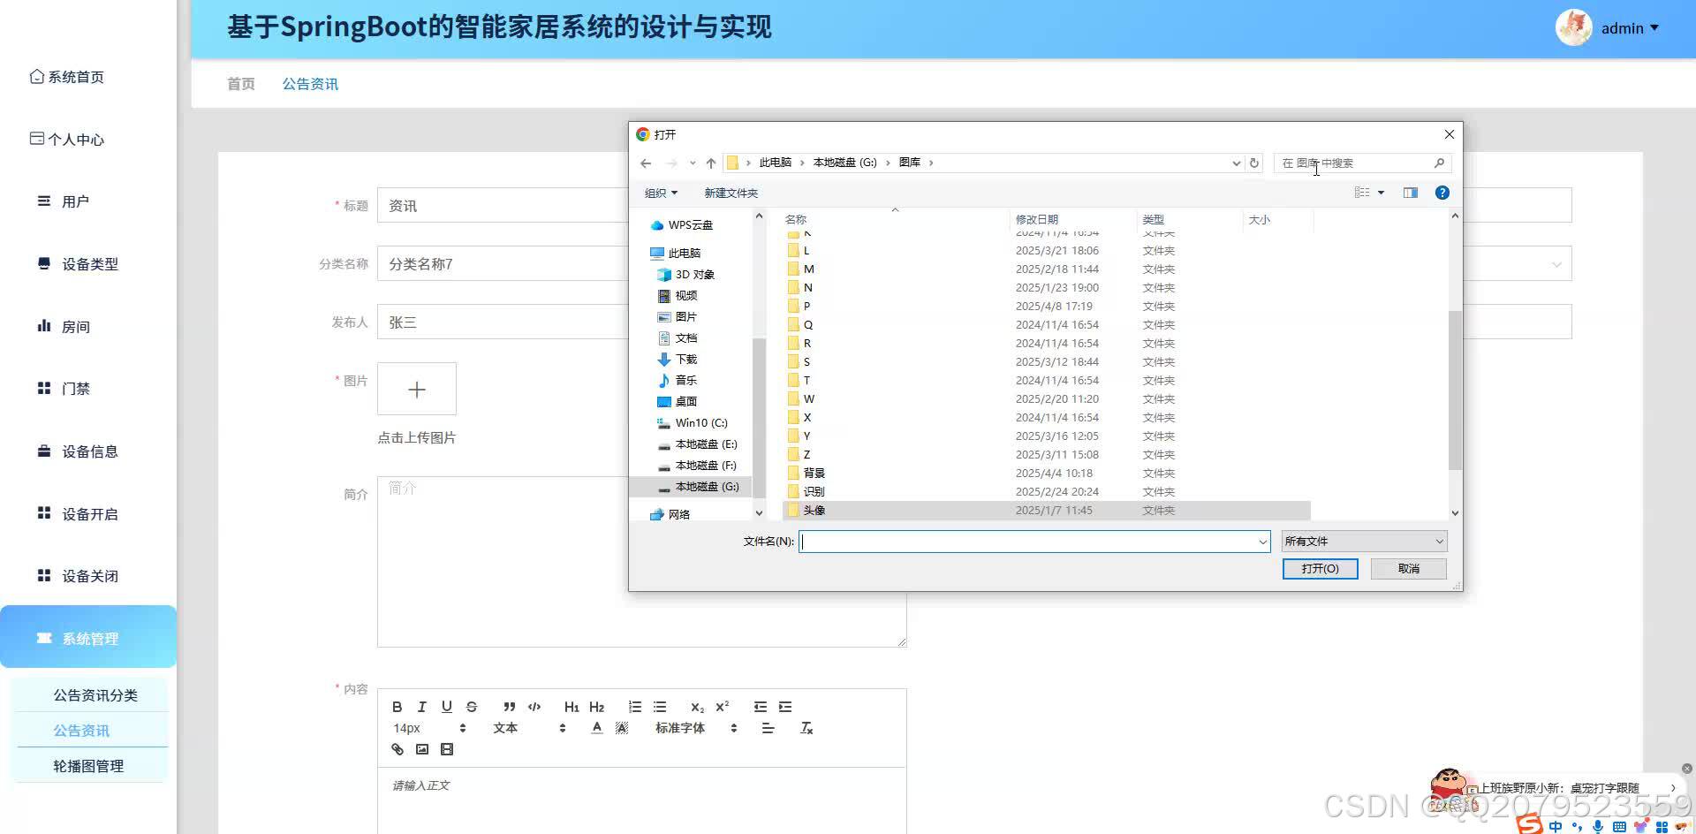Click the 打开(O) button in the dialog
This screenshot has height=834, width=1696.
(x=1320, y=568)
